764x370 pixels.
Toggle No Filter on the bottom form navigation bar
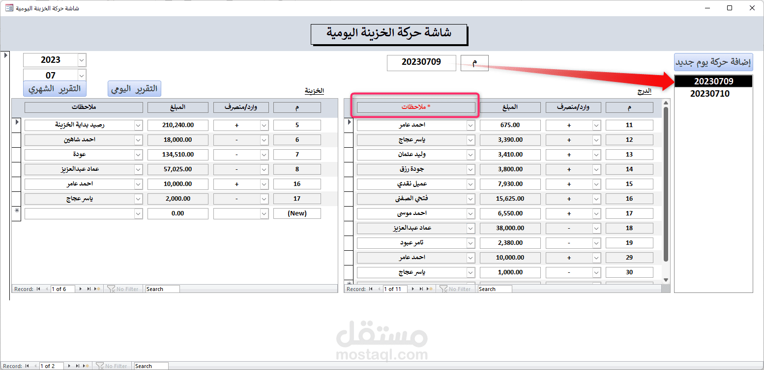tap(112, 366)
